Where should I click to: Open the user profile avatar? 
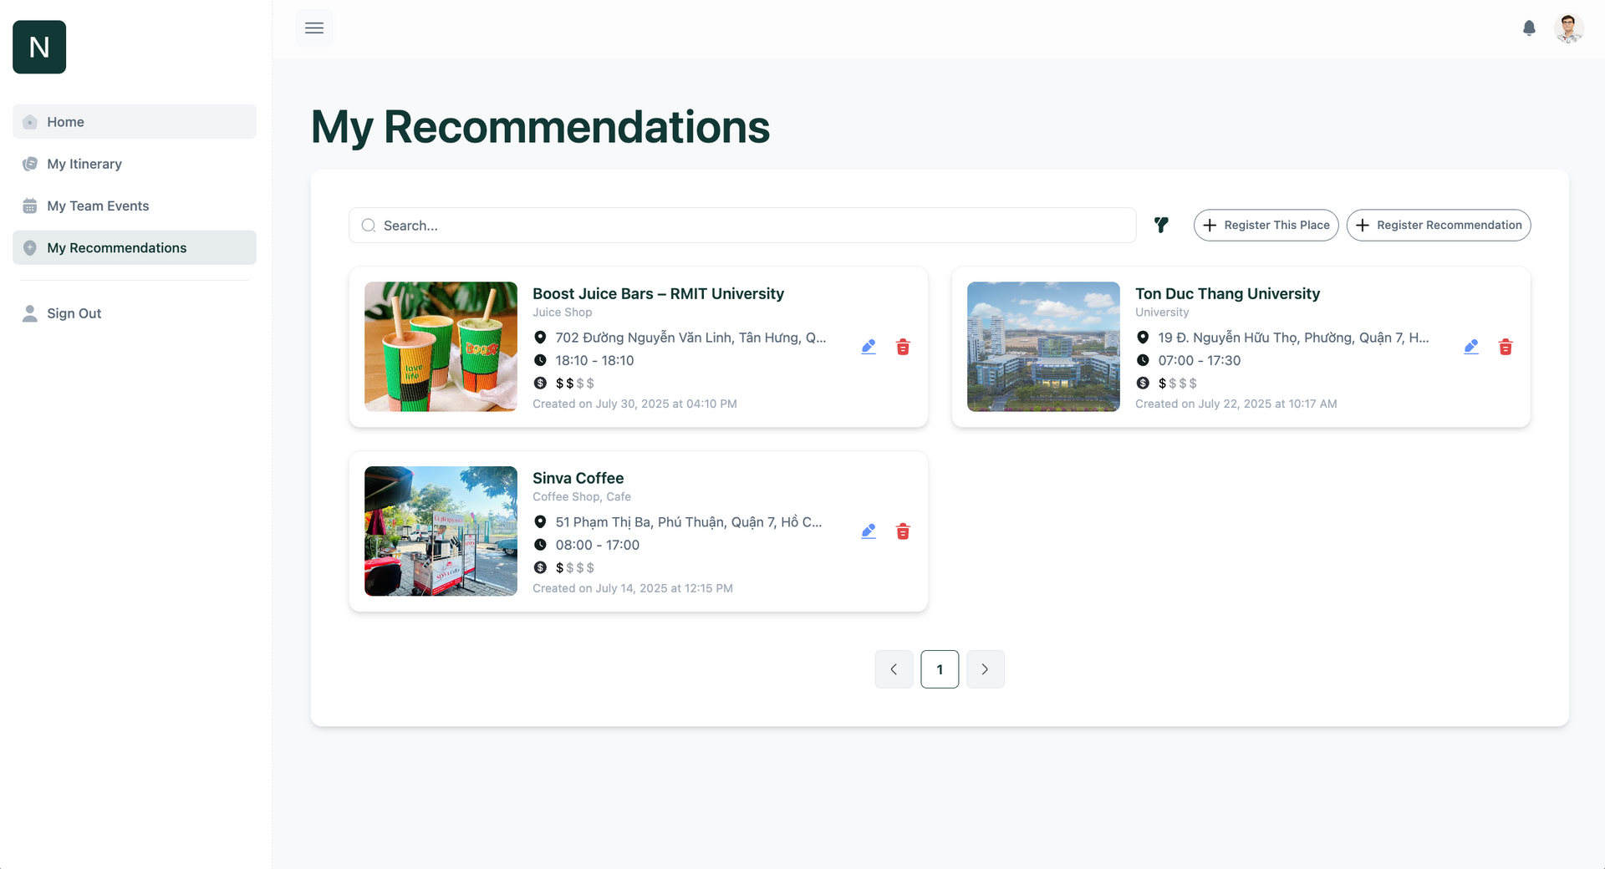(x=1569, y=28)
